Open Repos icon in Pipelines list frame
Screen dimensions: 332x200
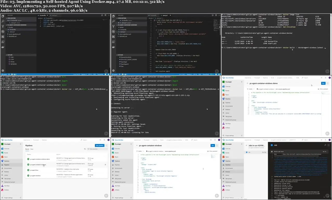[x=2, y=157]
